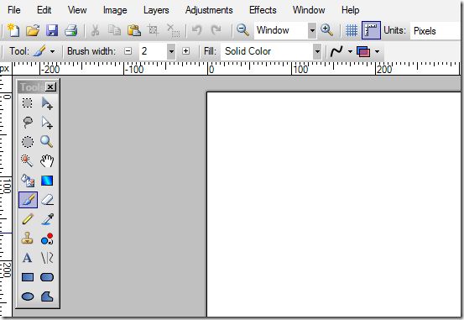Open the Image menu
Image resolution: width=464 pixels, height=320 pixels.
pyautogui.click(x=115, y=10)
